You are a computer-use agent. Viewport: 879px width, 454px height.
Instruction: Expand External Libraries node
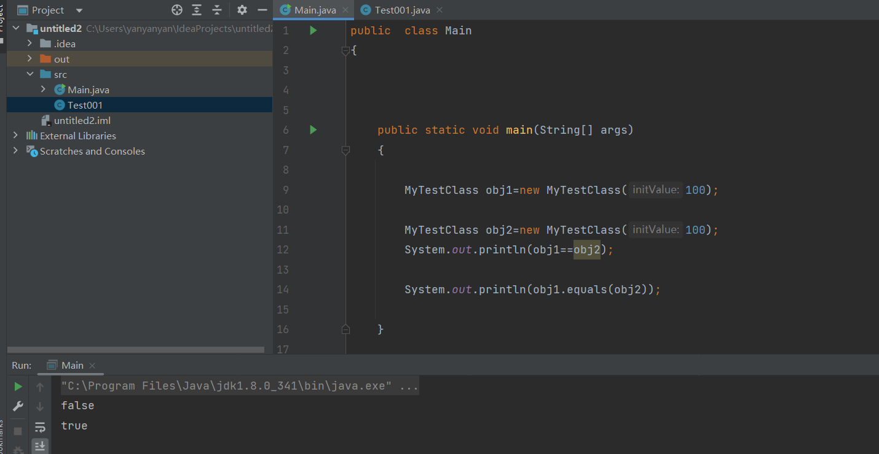click(x=16, y=136)
